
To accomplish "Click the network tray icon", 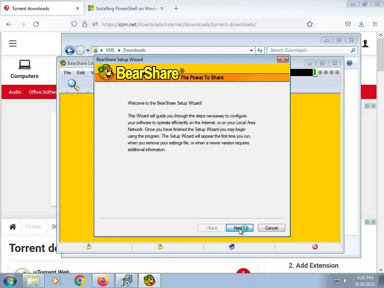I will click(337, 280).
